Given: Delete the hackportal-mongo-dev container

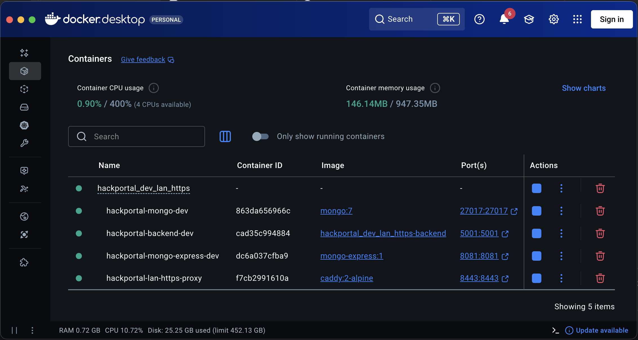Looking at the screenshot, I should pos(600,211).
